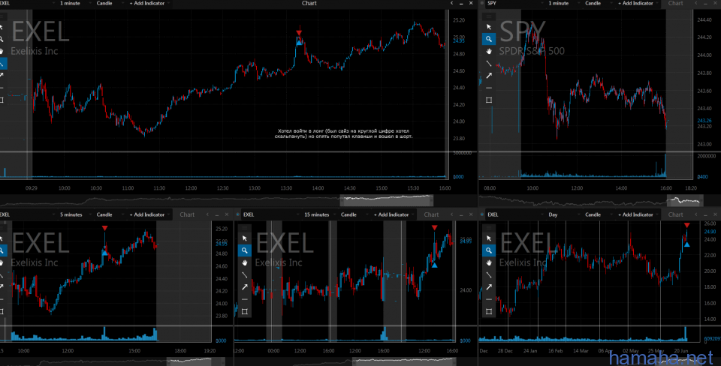Select the horizontal line tool in SPY chart
The image size is (721, 366).
(489, 88)
